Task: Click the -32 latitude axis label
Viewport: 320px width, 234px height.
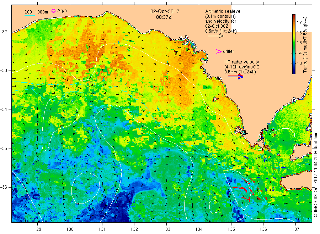Action: 4,32
